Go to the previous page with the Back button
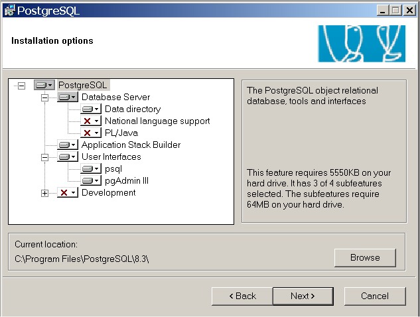This screenshot has height=317, width=420. (242, 296)
